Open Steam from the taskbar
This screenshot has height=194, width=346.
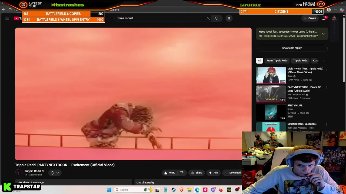pyautogui.click(x=174, y=190)
